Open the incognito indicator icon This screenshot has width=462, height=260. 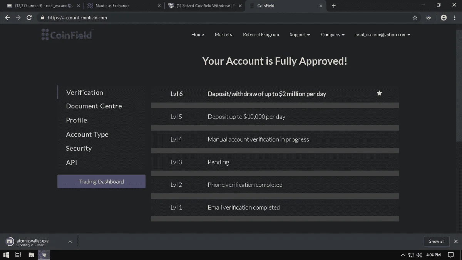(x=429, y=18)
